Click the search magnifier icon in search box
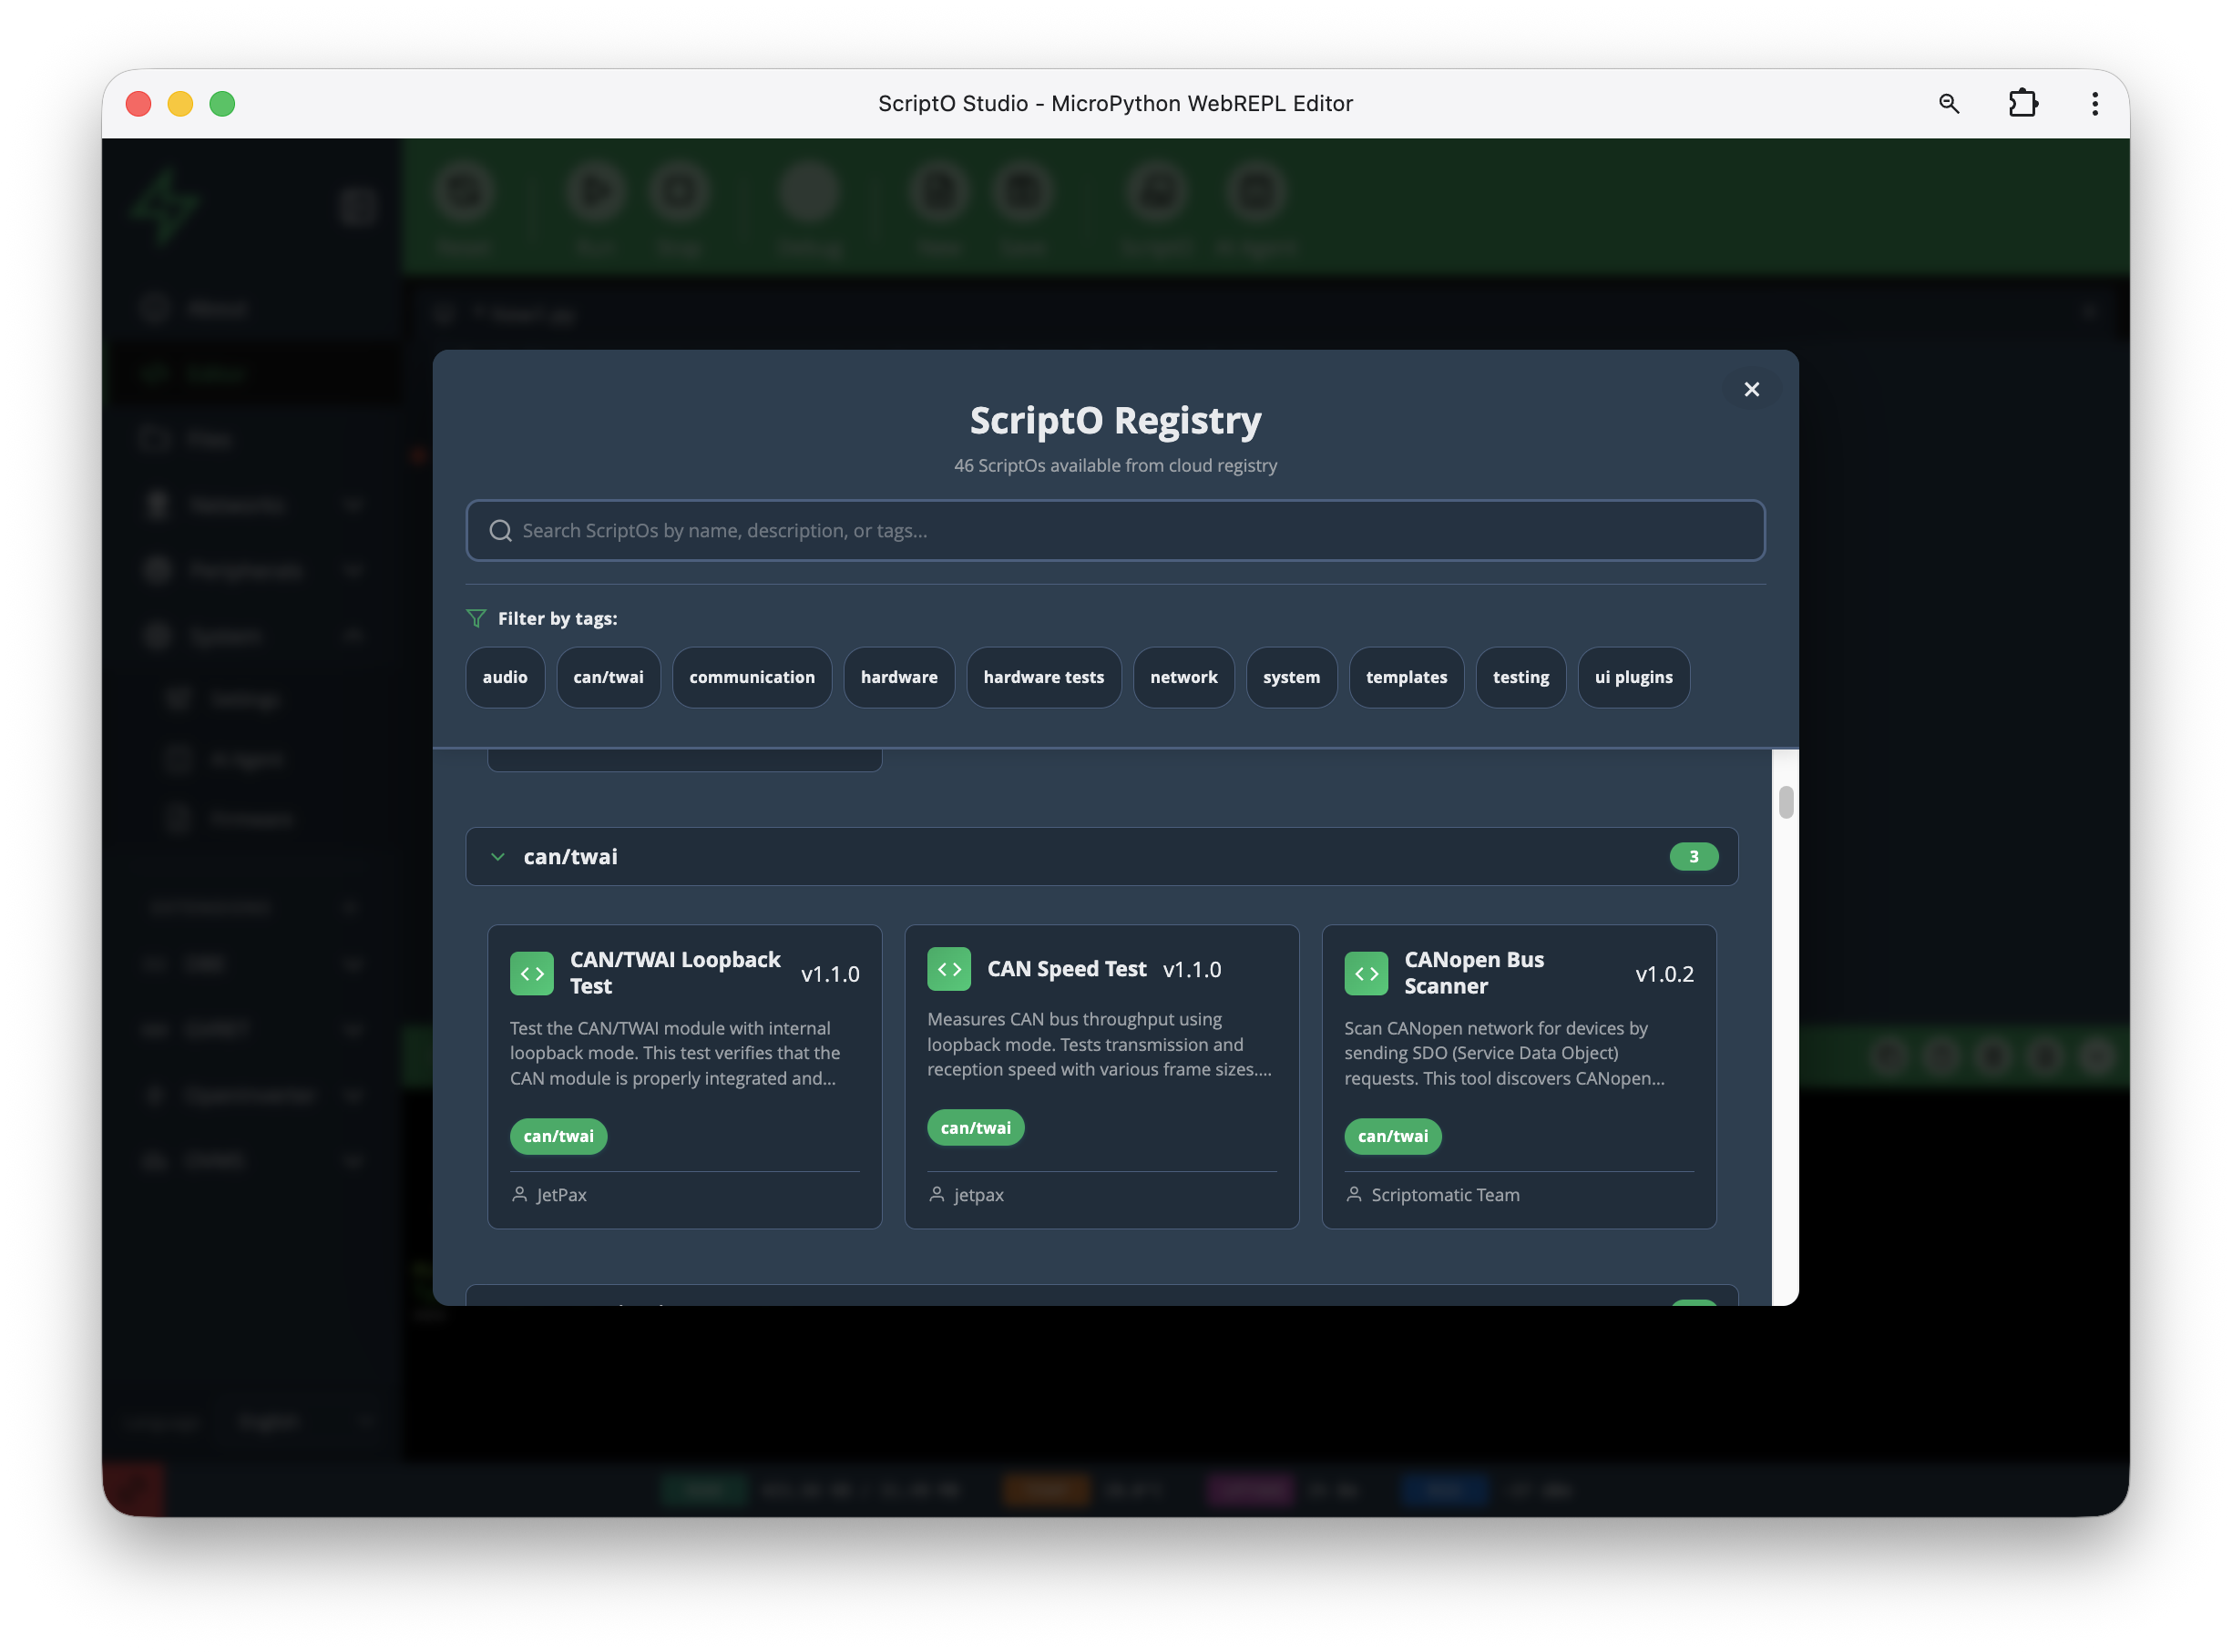Viewport: 2232px width, 1652px height. point(500,531)
